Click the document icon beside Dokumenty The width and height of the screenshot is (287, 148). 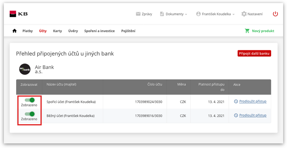point(162,14)
